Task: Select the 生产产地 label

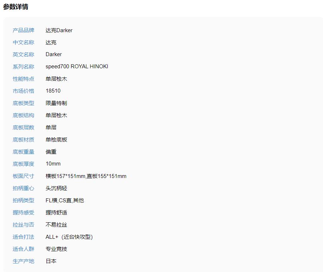Action: click(24, 261)
